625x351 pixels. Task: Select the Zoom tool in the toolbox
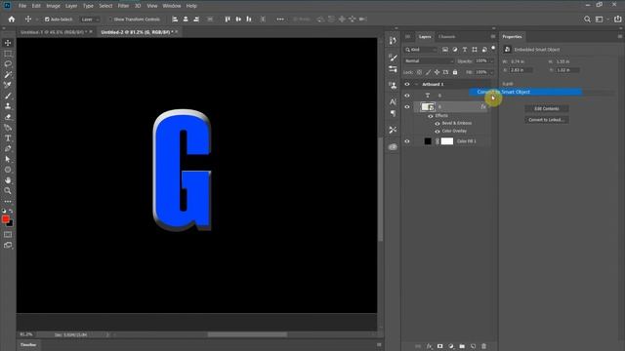tap(8, 191)
